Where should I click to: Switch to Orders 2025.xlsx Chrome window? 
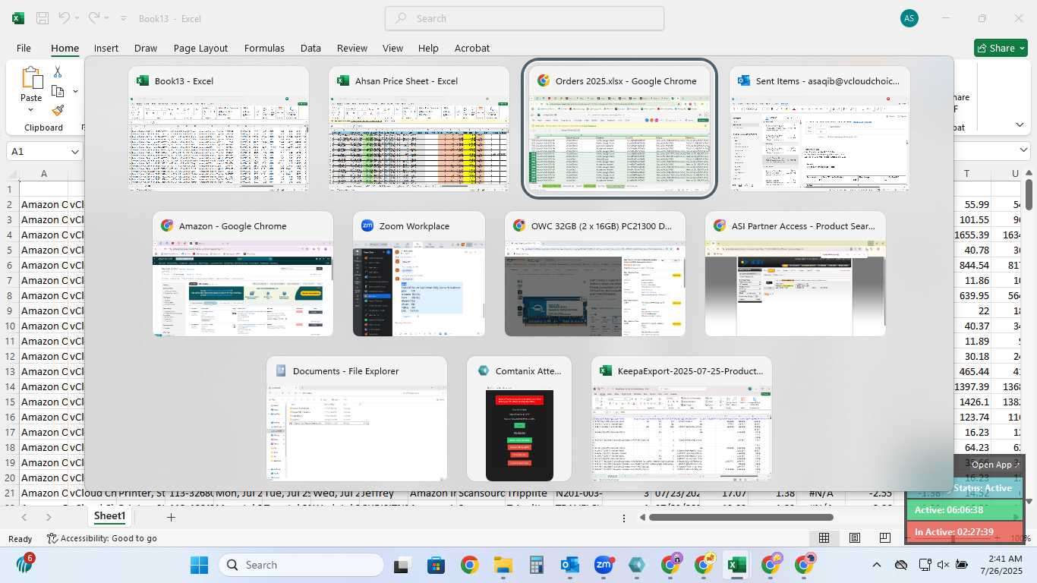[619, 128]
